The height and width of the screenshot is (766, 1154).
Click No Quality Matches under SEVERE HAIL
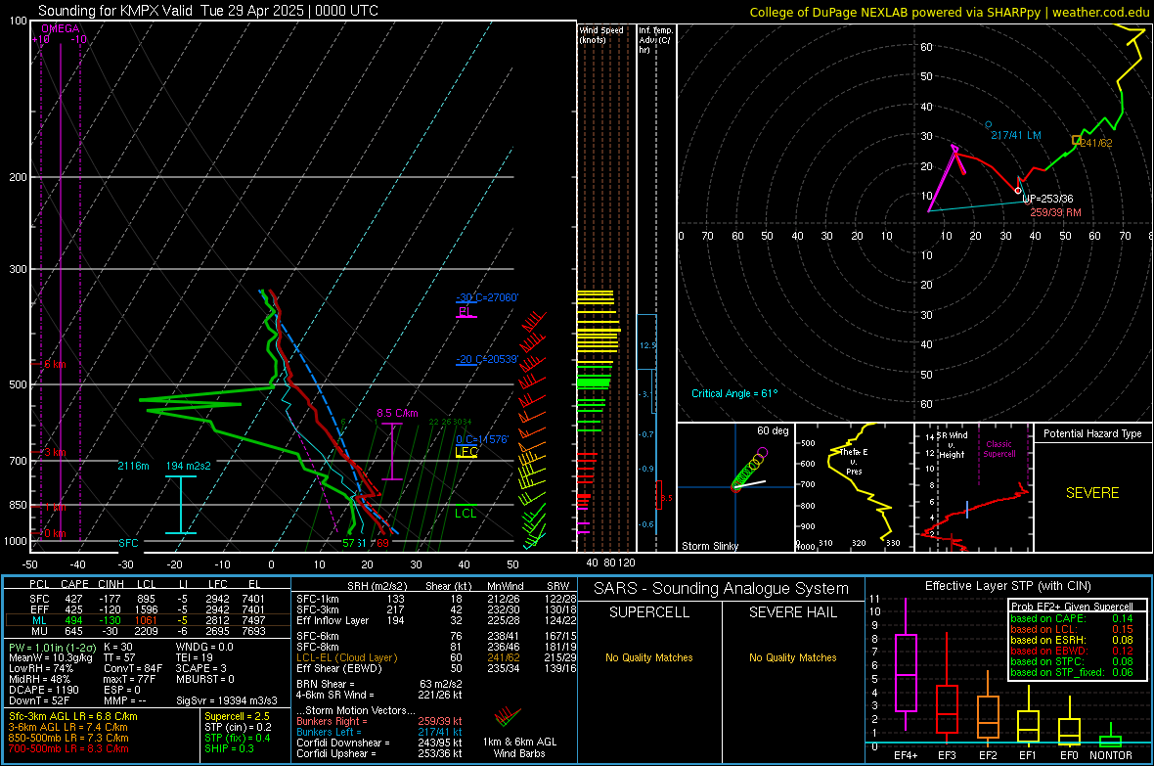pos(792,657)
